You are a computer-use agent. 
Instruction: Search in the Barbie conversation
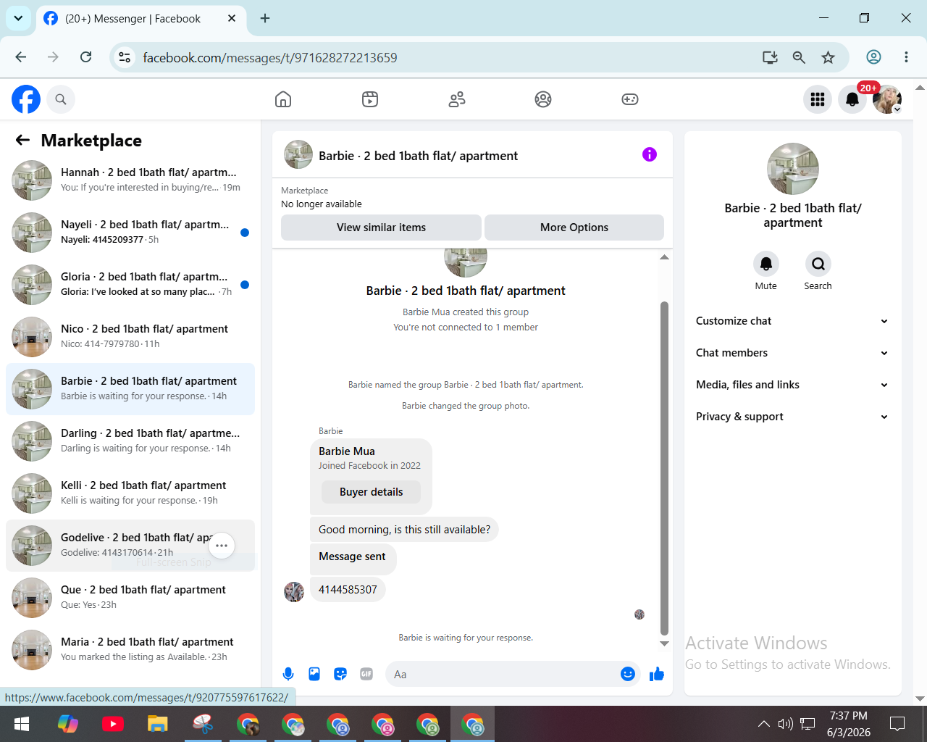(x=818, y=264)
